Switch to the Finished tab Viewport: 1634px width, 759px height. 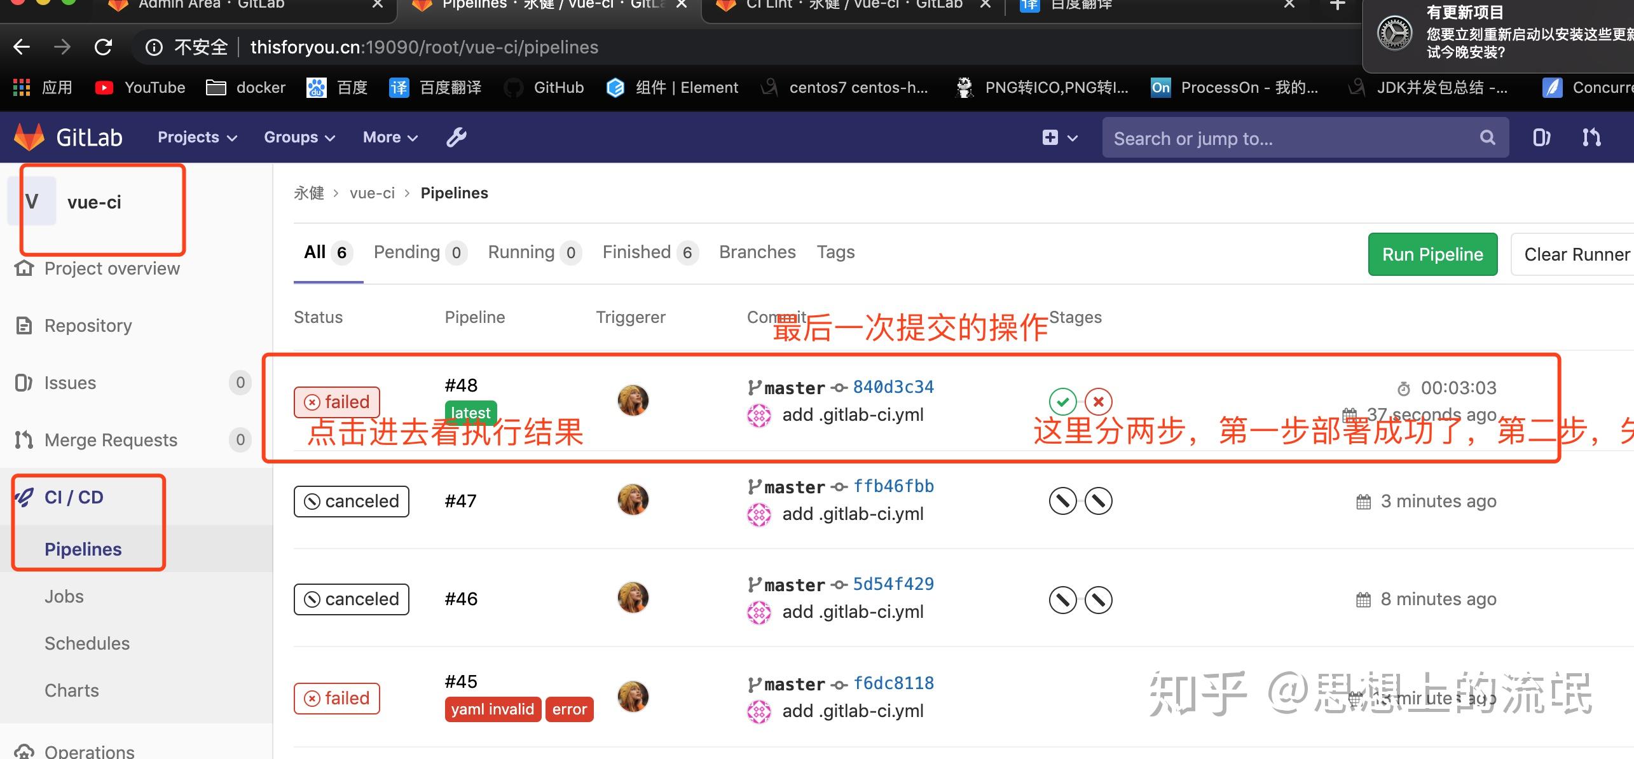click(x=637, y=252)
